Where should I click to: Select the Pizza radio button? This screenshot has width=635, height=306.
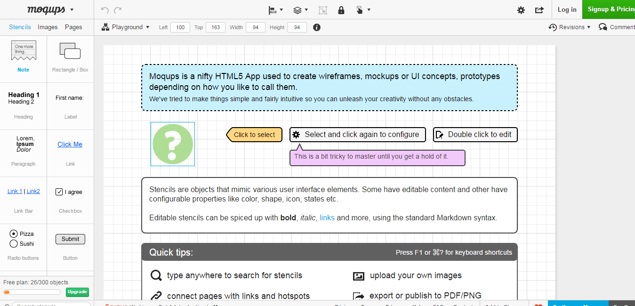pos(14,234)
